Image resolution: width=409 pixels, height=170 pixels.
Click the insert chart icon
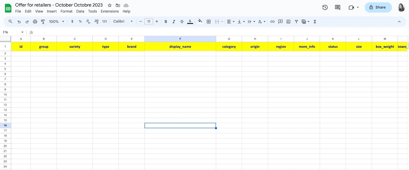coord(289,21)
